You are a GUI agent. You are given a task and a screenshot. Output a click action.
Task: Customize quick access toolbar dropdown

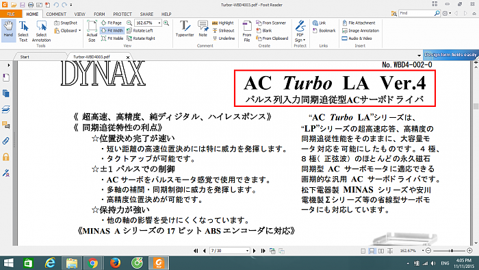pyautogui.click(x=71, y=5)
